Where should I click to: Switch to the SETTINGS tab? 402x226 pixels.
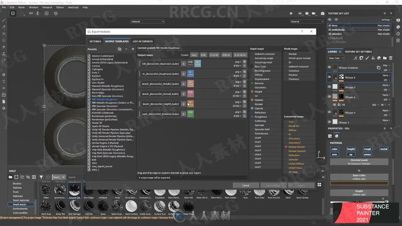(x=95, y=41)
